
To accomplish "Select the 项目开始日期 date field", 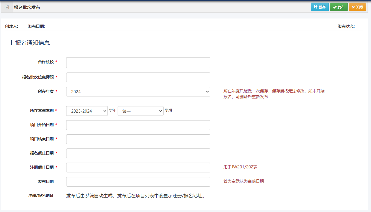I will (x=138, y=125).
